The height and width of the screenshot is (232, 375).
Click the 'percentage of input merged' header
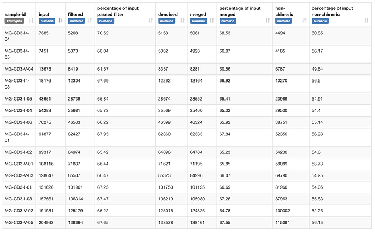239,11
